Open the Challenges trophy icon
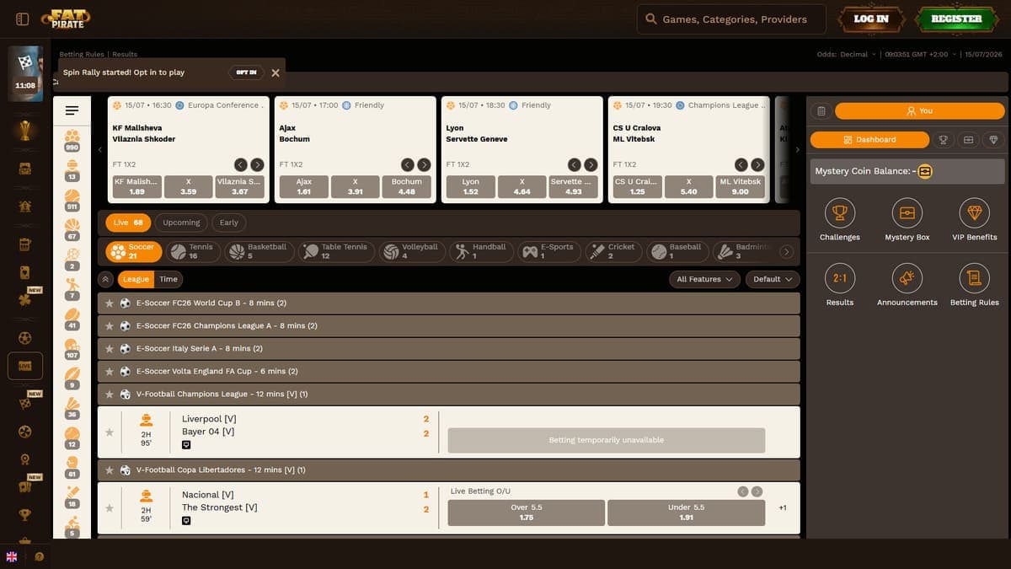 pyautogui.click(x=839, y=213)
